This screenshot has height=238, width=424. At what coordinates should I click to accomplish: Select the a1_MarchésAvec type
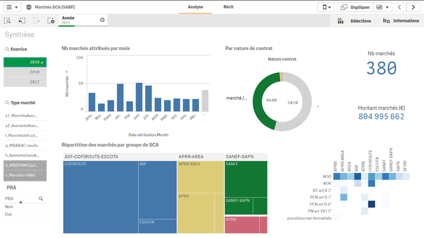(25, 115)
